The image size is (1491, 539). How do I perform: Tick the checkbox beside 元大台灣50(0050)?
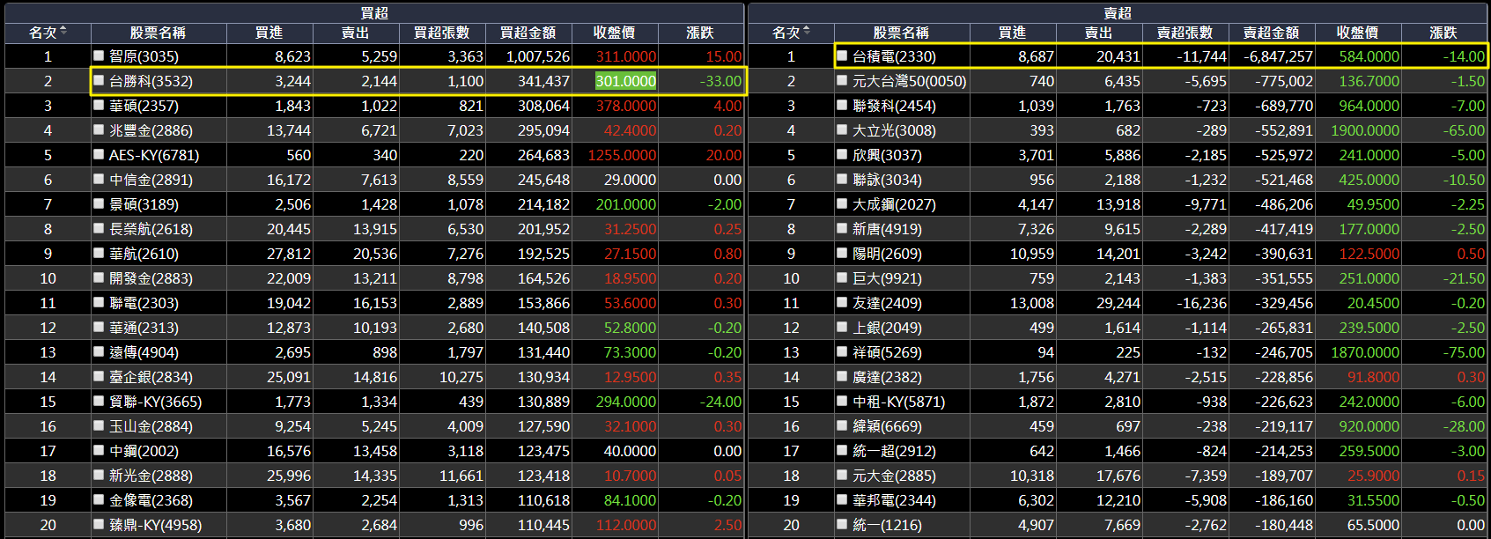point(843,80)
